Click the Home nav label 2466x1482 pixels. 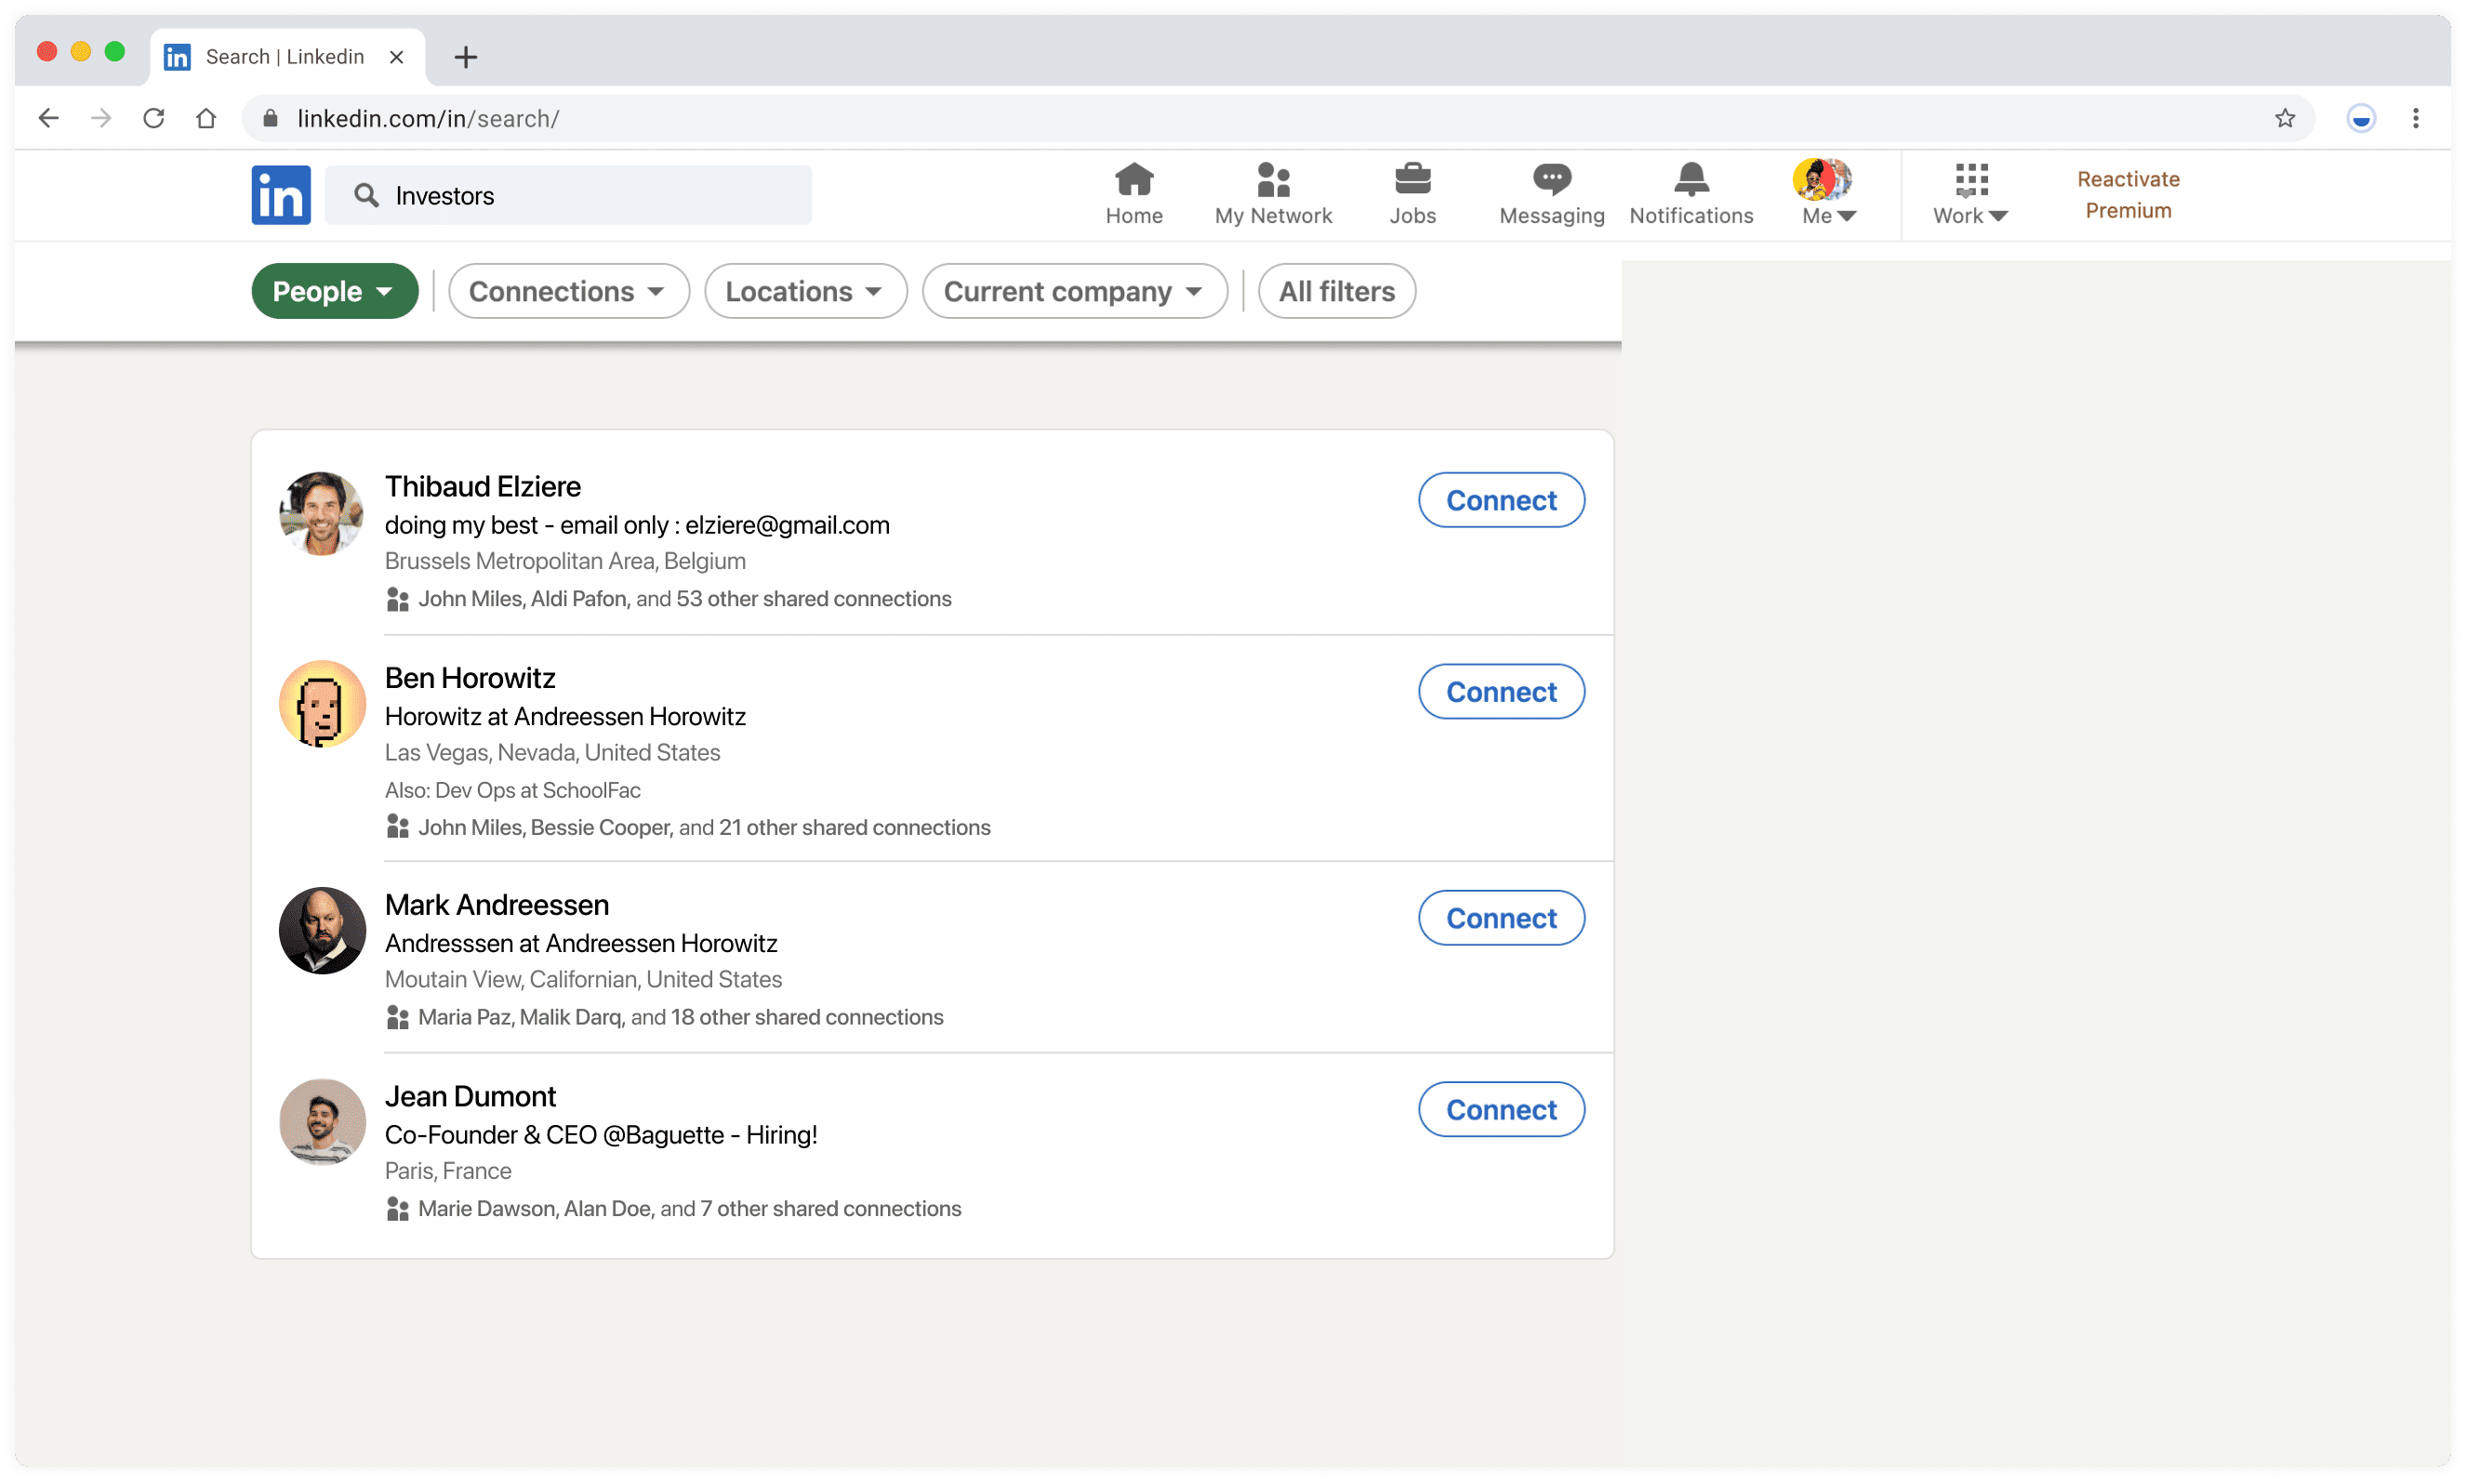click(1134, 216)
